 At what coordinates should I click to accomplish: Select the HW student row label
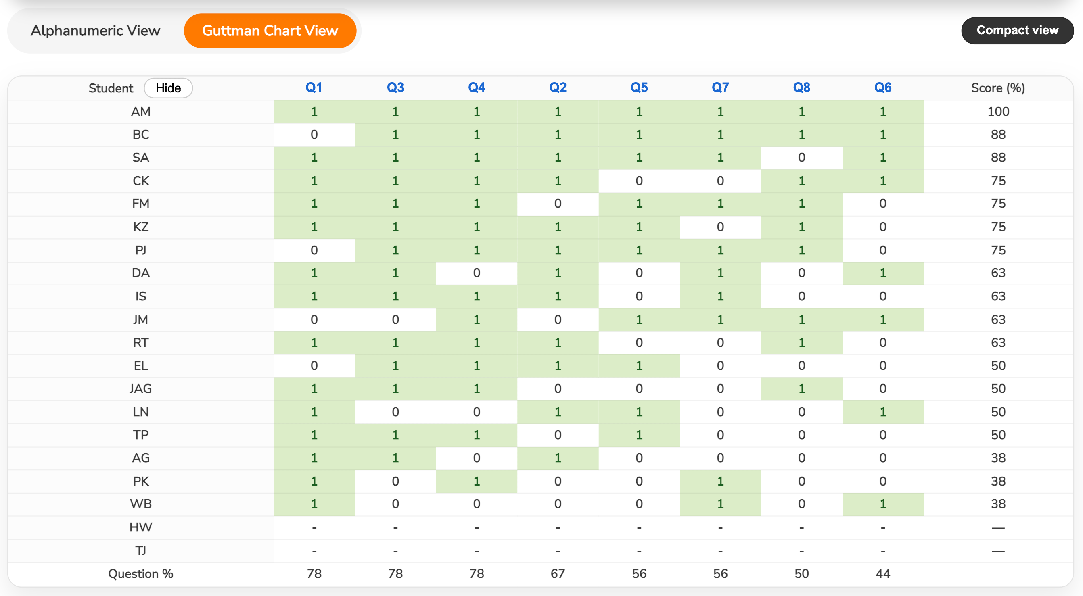pos(140,527)
